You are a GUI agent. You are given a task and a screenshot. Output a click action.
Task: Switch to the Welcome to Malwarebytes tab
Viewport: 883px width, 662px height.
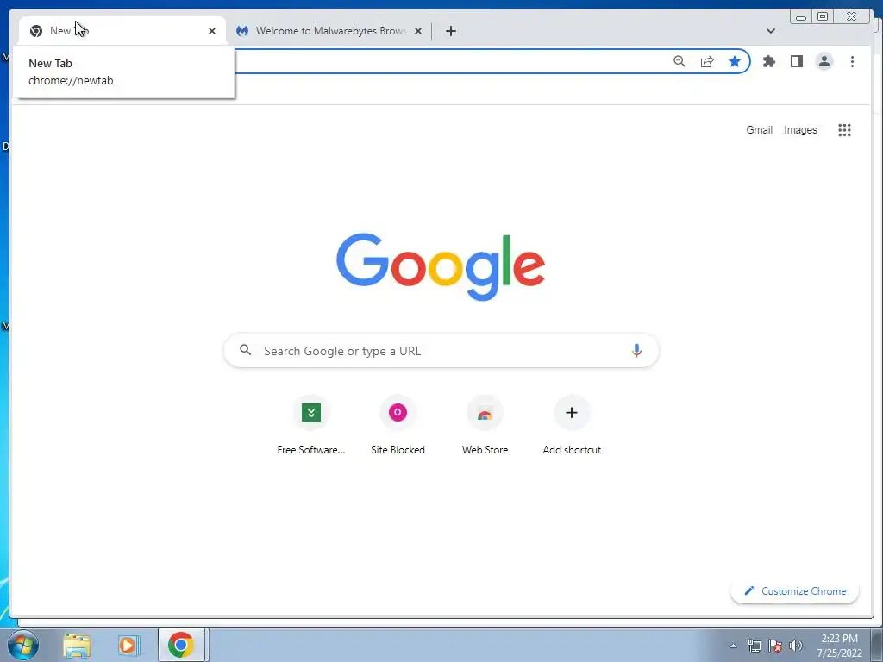point(329,31)
